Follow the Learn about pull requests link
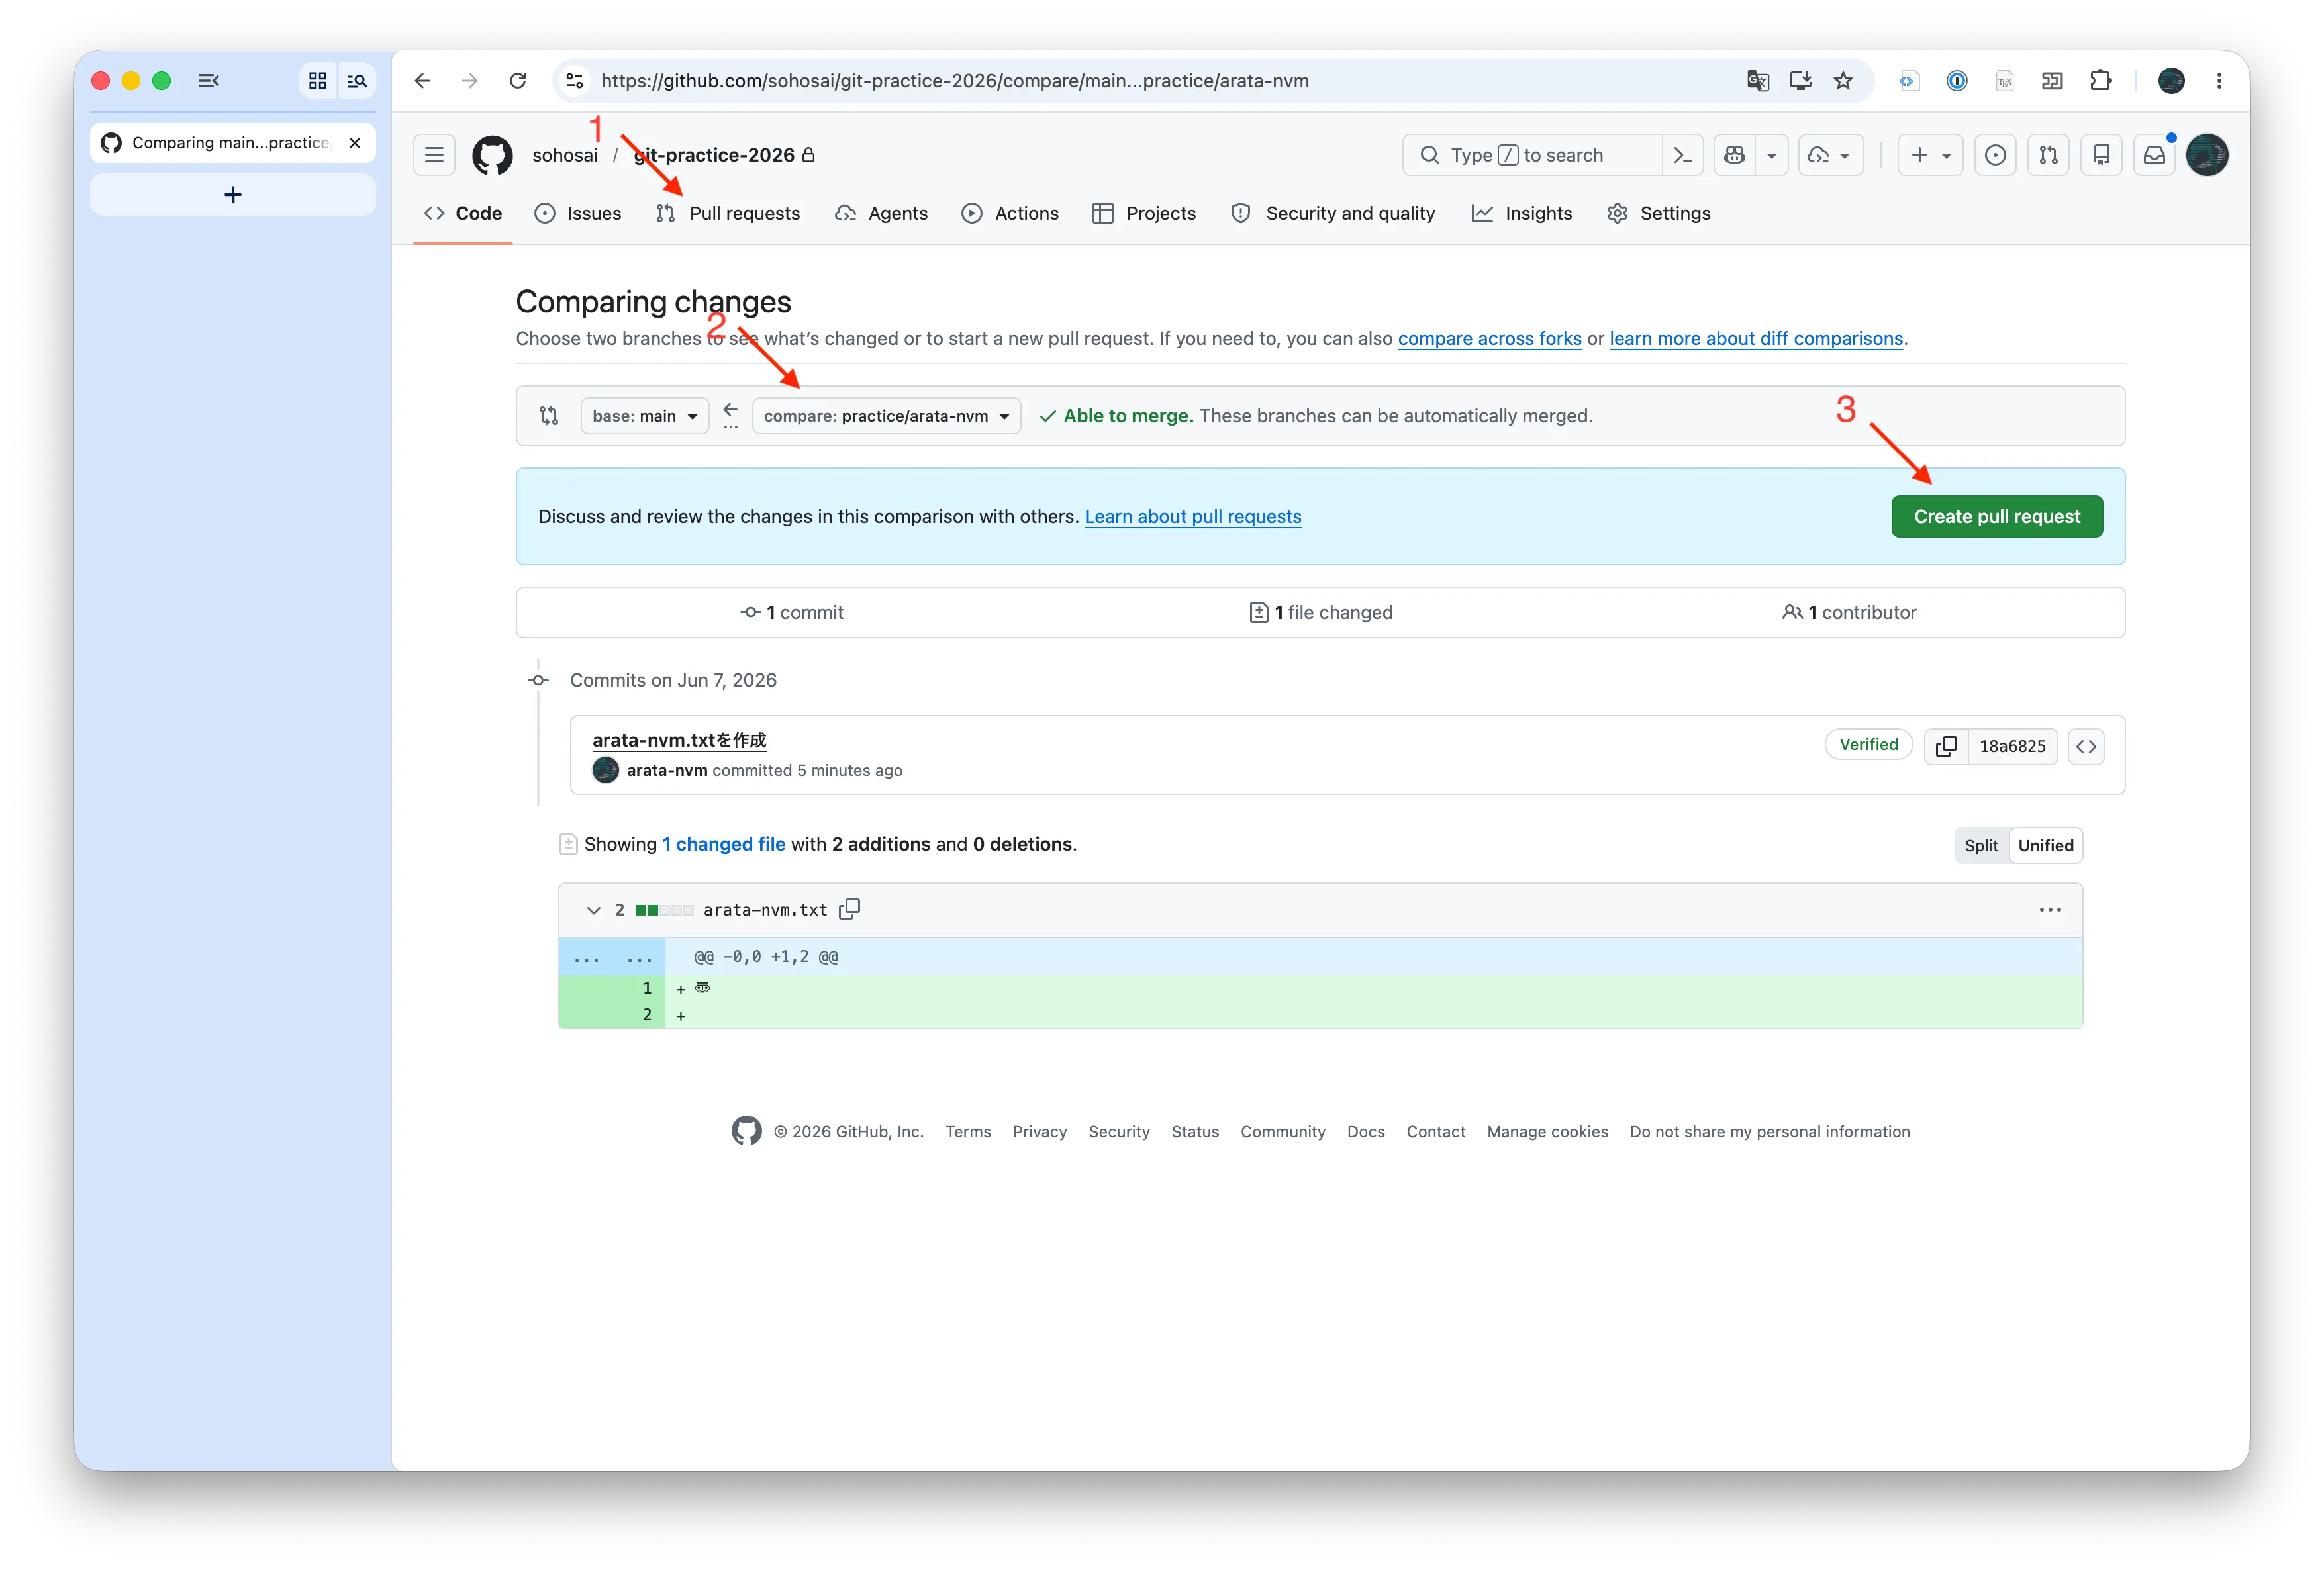The height and width of the screenshot is (1569, 2324). pos(1192,516)
